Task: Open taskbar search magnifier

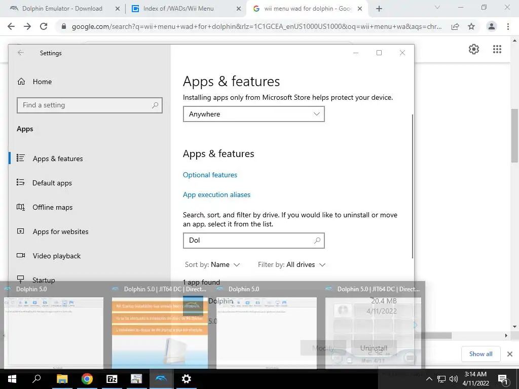Action: pos(36,379)
